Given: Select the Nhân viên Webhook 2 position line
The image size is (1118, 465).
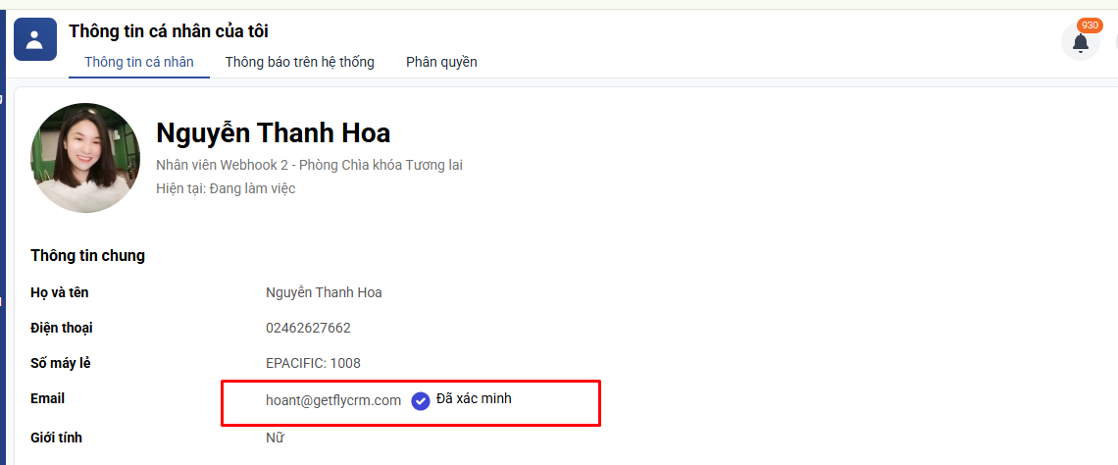Looking at the screenshot, I should (309, 165).
